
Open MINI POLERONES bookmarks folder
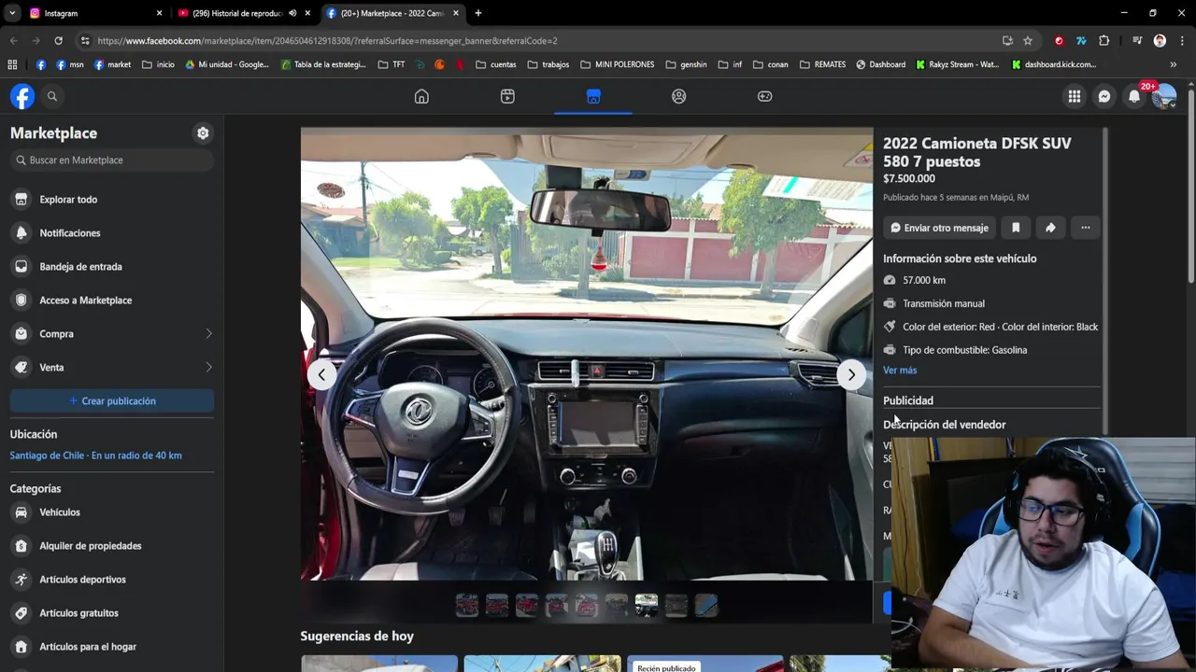[x=617, y=64]
